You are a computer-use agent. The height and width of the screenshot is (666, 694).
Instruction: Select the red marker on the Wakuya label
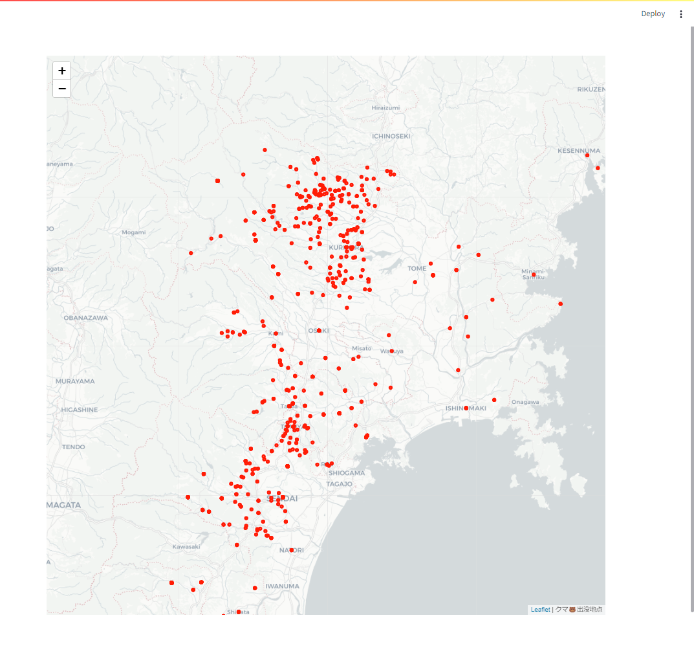tap(392, 351)
